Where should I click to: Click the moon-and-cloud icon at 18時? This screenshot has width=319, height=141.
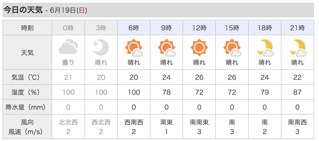(x=265, y=48)
